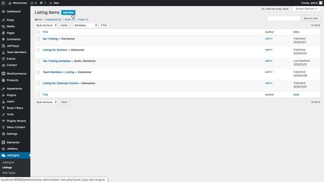The image size is (324, 182).
Task: Open the top Bulk Actions dropdown
Action: [46, 25]
